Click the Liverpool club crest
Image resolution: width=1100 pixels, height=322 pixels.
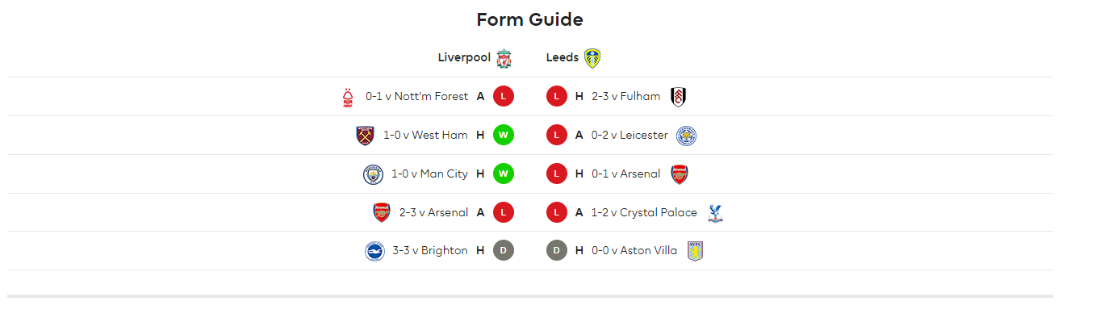coord(504,58)
